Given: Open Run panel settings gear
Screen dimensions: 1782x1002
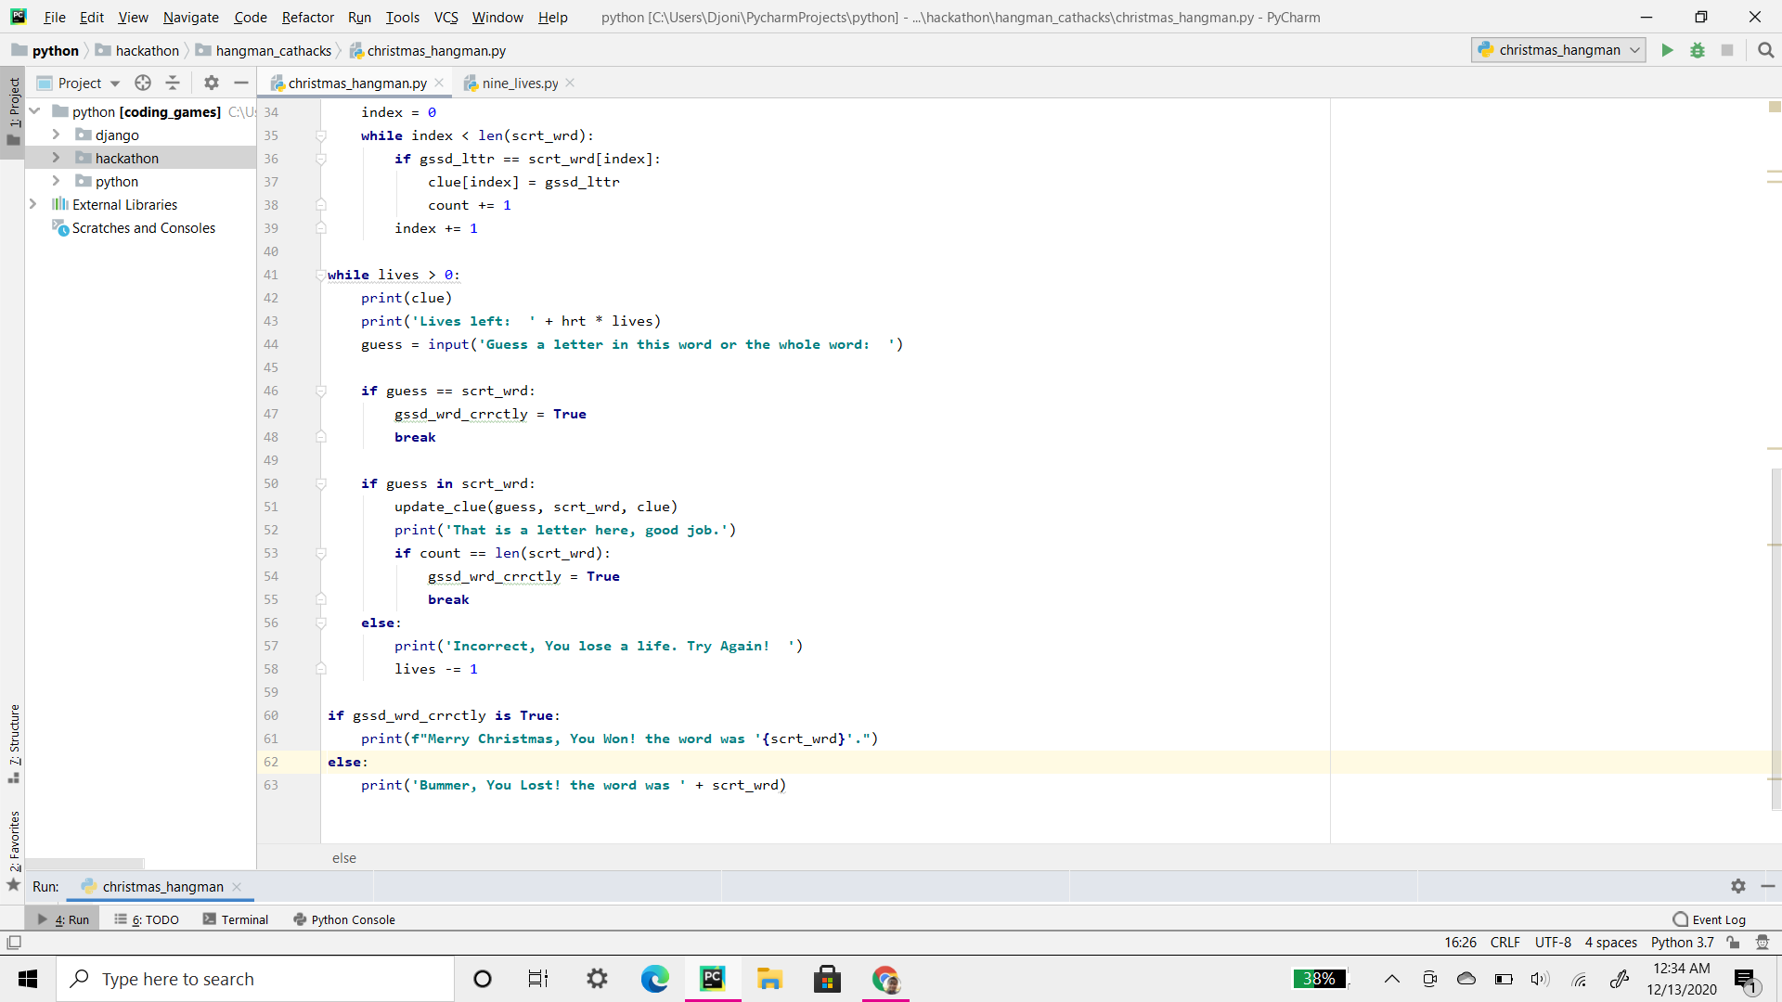Looking at the screenshot, I should pos(1737,886).
